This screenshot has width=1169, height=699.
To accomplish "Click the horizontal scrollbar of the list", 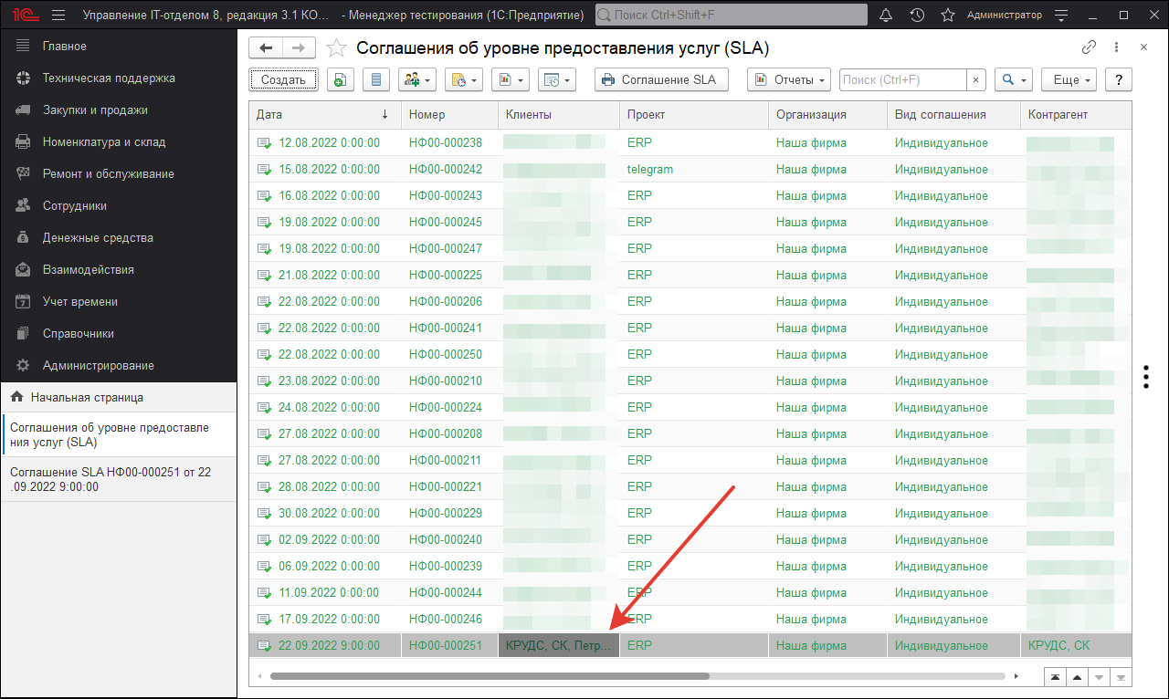I will pyautogui.click(x=489, y=676).
